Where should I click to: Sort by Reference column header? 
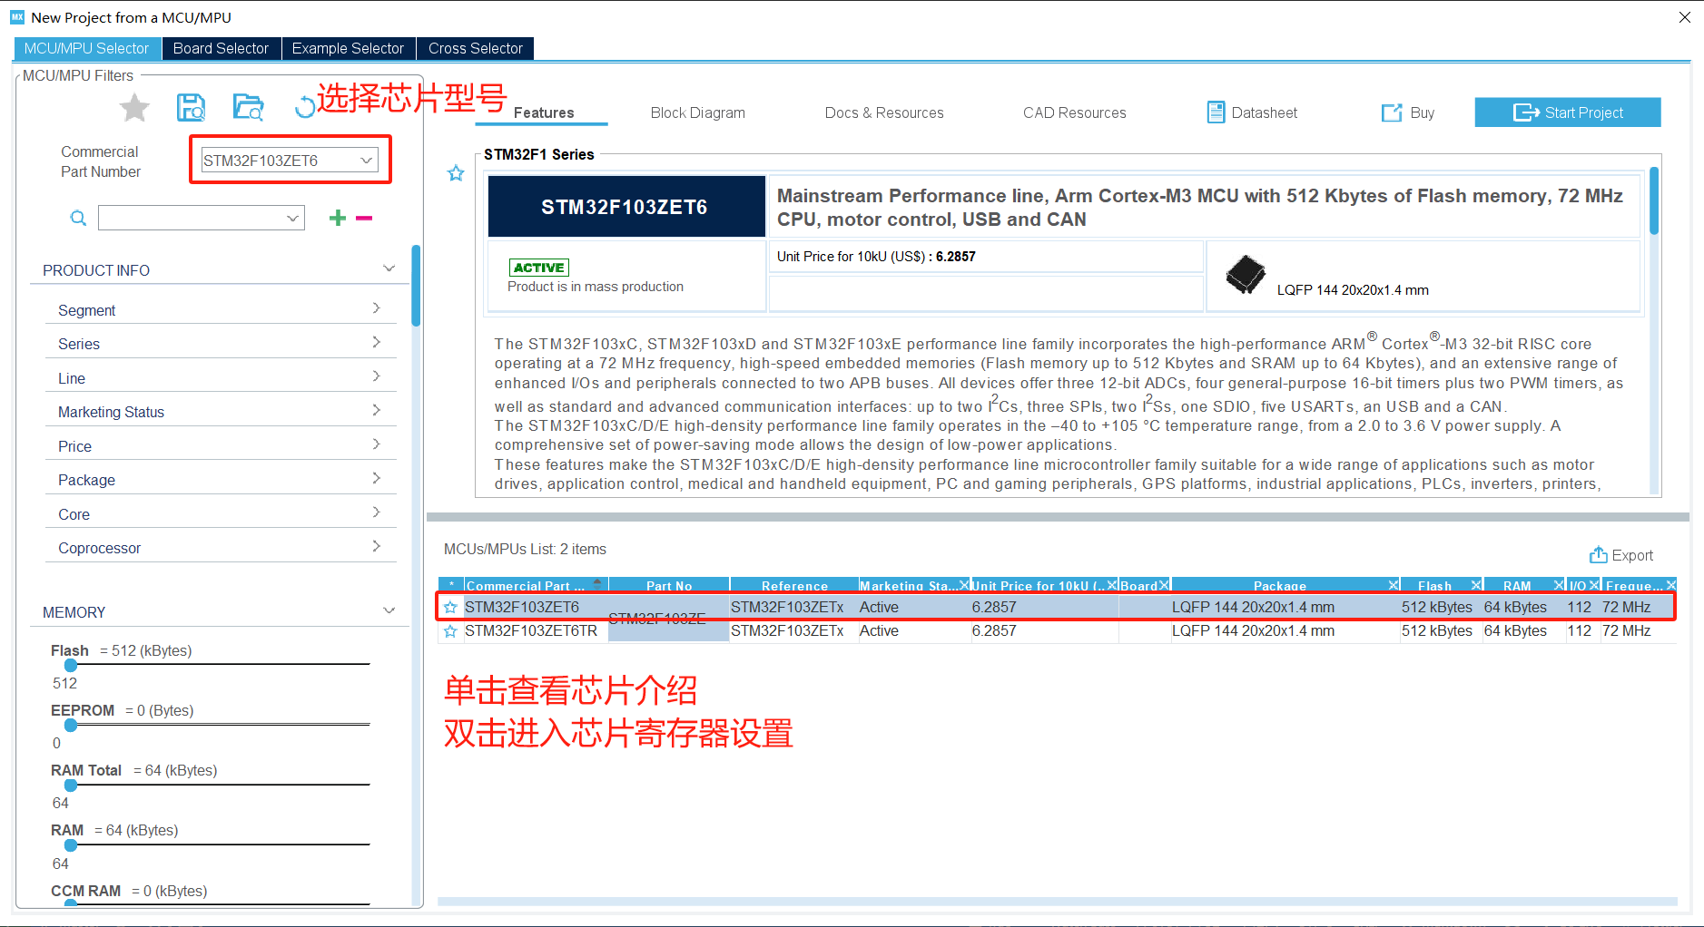pos(794,585)
